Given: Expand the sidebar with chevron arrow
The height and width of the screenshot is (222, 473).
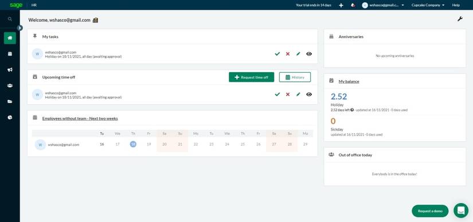Looking at the screenshot, I should point(19,27).
